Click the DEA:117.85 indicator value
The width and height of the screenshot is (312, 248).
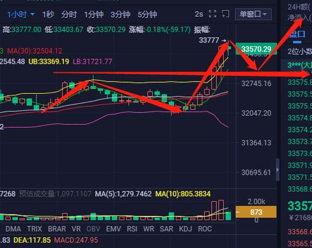(x=32, y=240)
